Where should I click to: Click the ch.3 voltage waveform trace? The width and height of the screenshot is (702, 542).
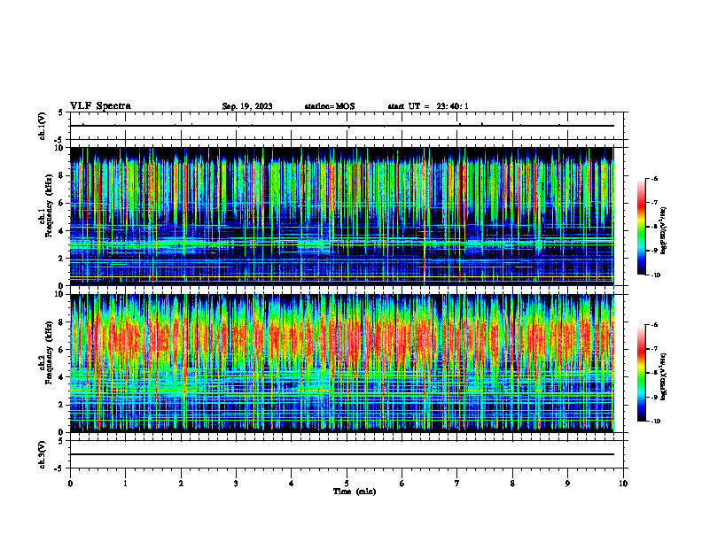[342, 454]
